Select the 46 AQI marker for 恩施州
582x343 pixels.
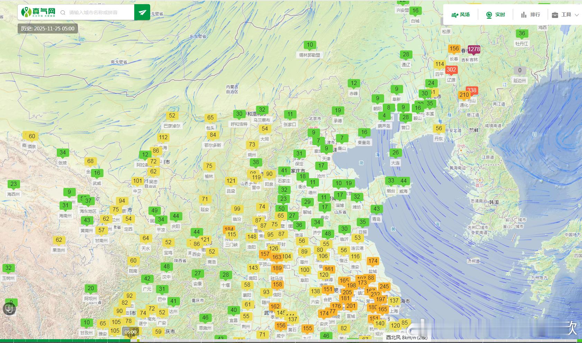(205, 318)
